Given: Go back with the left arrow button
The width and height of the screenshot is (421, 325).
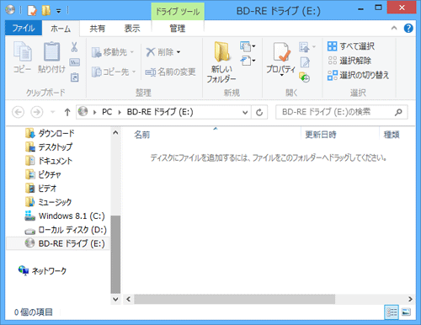Looking at the screenshot, I should pyautogui.click(x=18, y=112).
